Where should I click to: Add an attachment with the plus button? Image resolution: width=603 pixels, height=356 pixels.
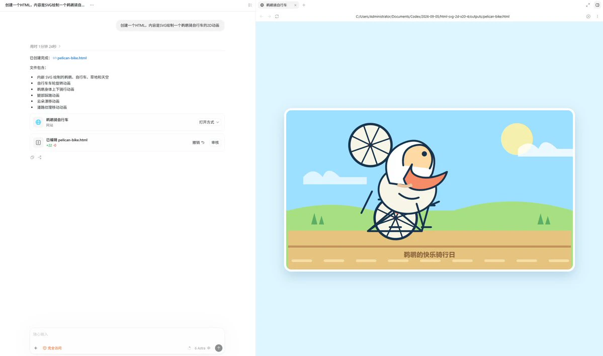pyautogui.click(x=36, y=348)
